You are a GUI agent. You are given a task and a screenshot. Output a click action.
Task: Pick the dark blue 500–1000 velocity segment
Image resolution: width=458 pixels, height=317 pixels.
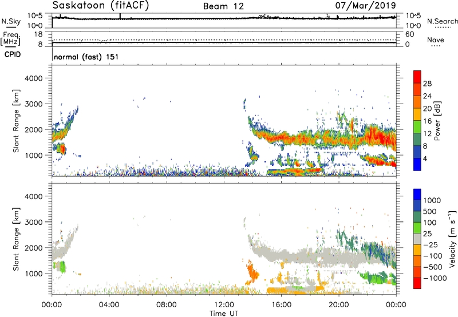click(x=417, y=205)
